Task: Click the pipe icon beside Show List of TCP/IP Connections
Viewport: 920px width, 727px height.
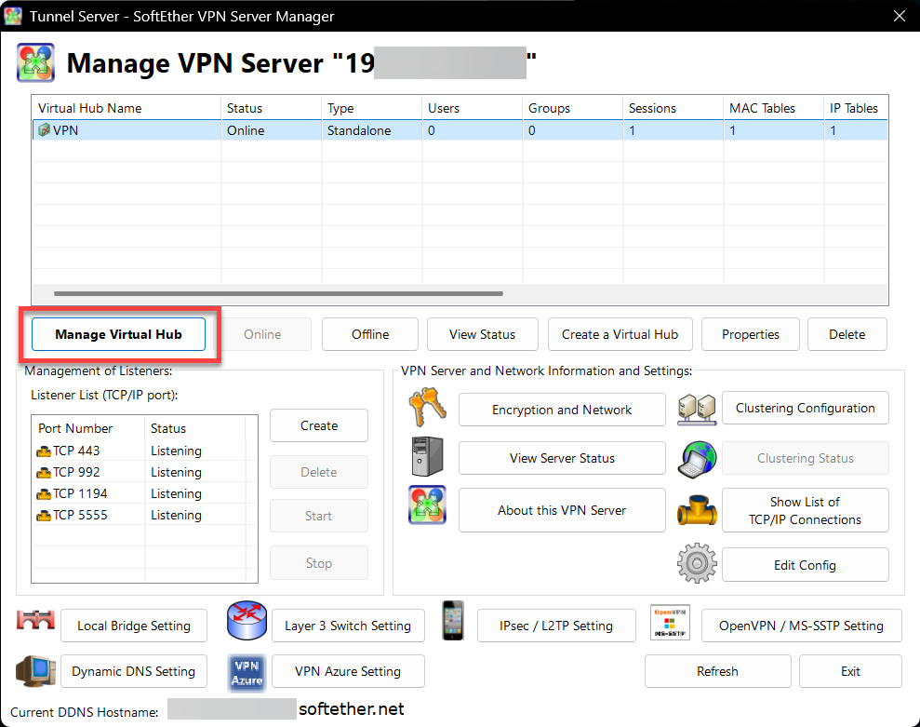Action: 697,510
